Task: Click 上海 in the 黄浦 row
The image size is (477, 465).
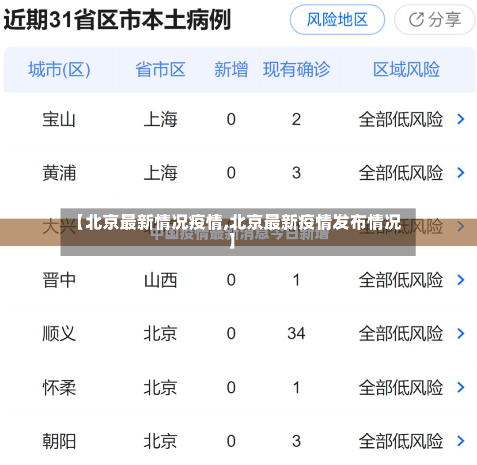Action: pos(161,173)
